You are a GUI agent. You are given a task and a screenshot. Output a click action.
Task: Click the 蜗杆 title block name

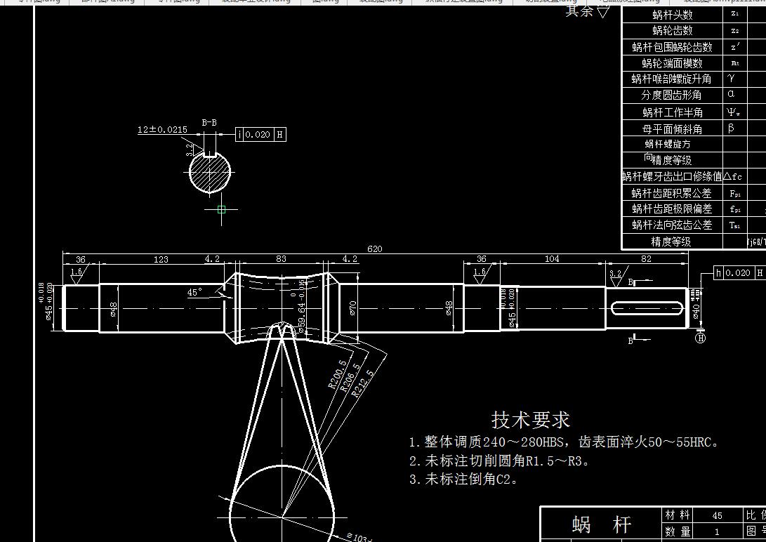(602, 525)
